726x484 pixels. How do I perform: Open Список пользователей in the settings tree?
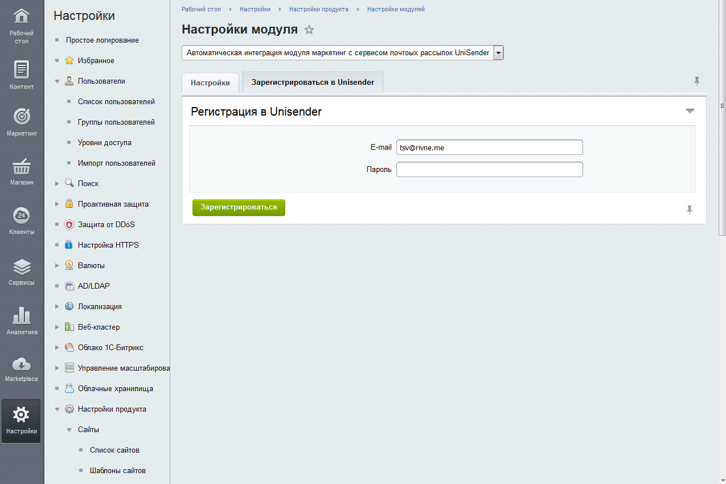[x=116, y=101]
